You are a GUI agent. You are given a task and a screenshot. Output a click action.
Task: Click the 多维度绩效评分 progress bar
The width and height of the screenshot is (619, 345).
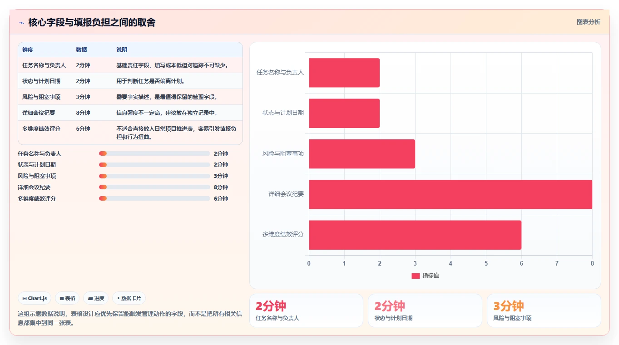click(154, 199)
